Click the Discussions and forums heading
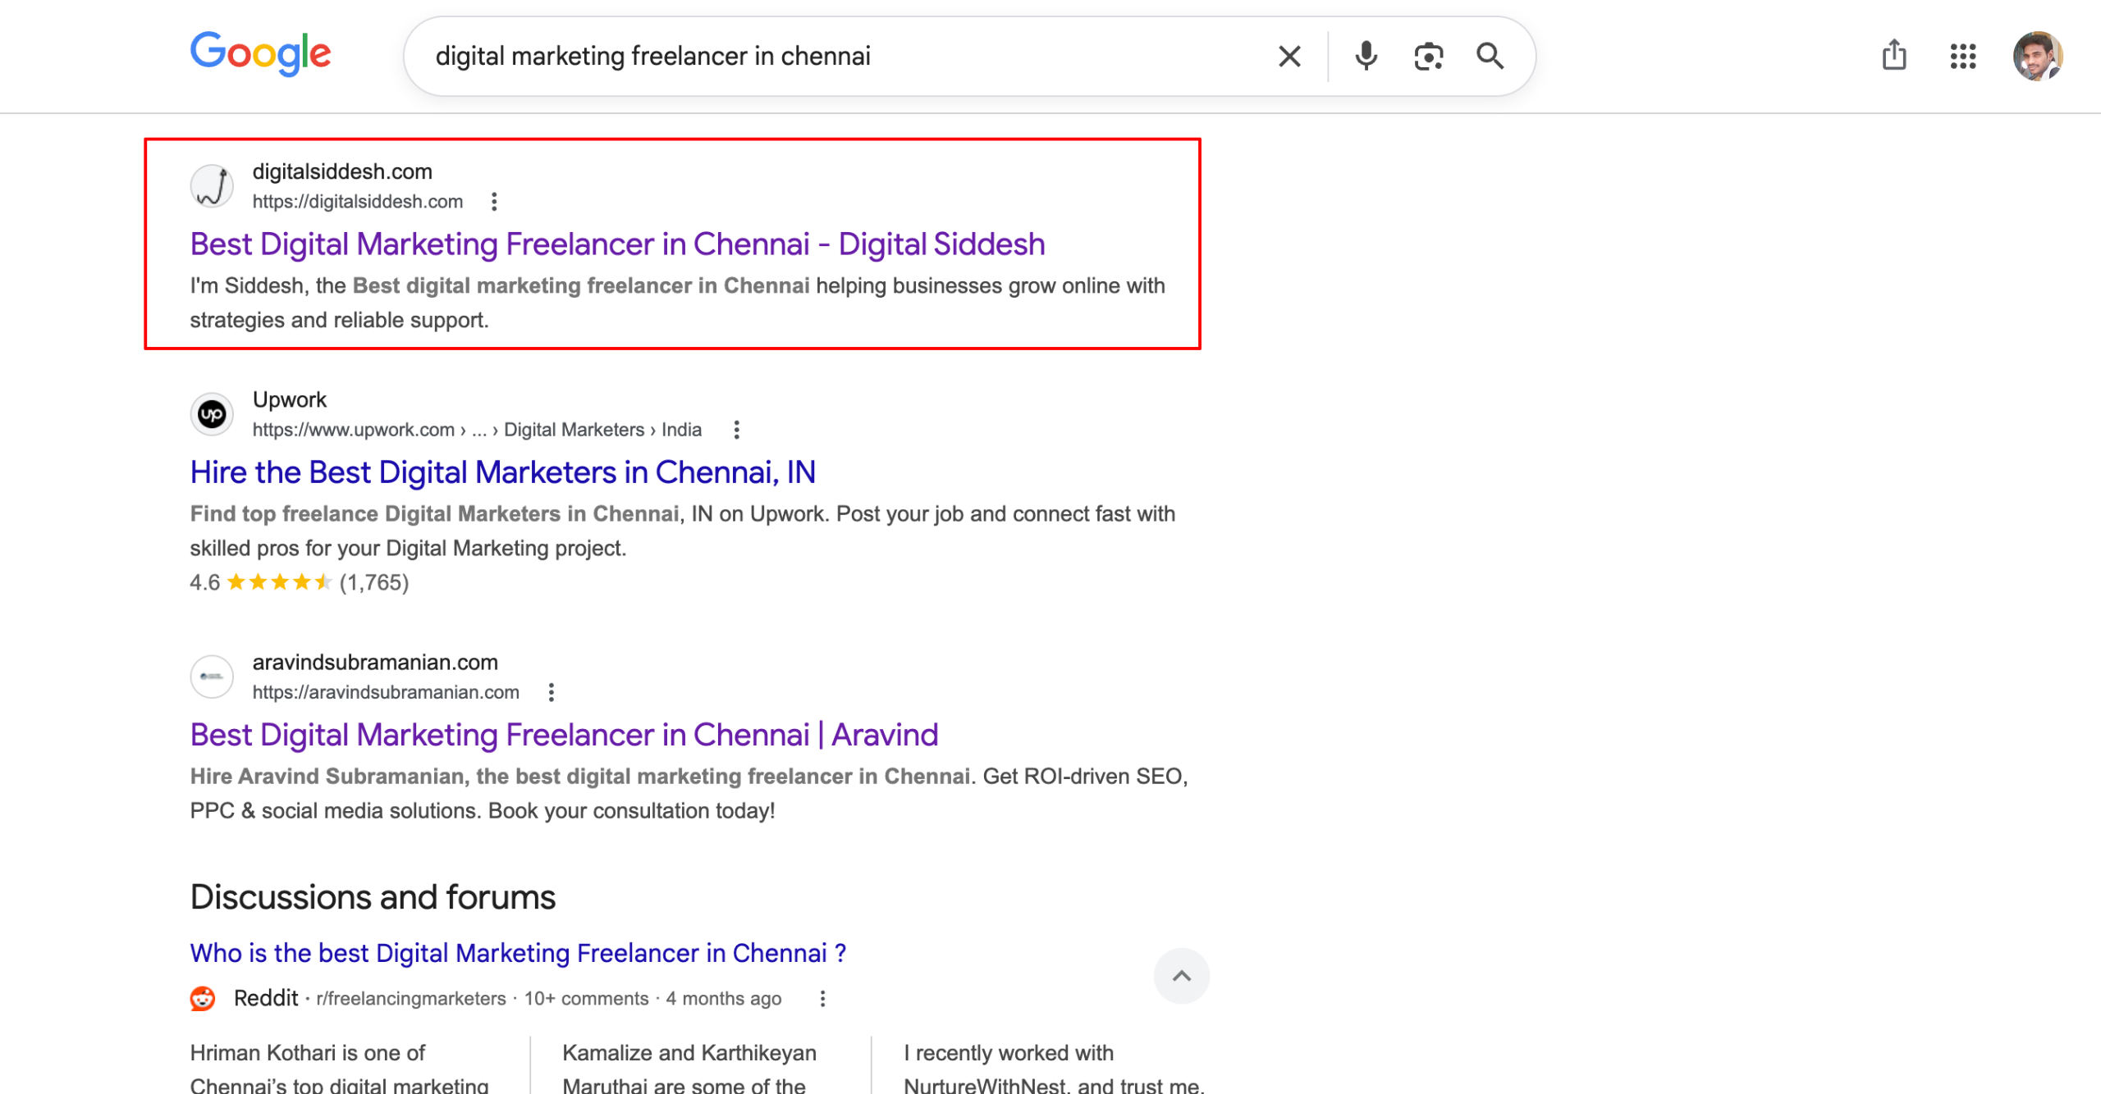The width and height of the screenshot is (2101, 1094). point(373,897)
